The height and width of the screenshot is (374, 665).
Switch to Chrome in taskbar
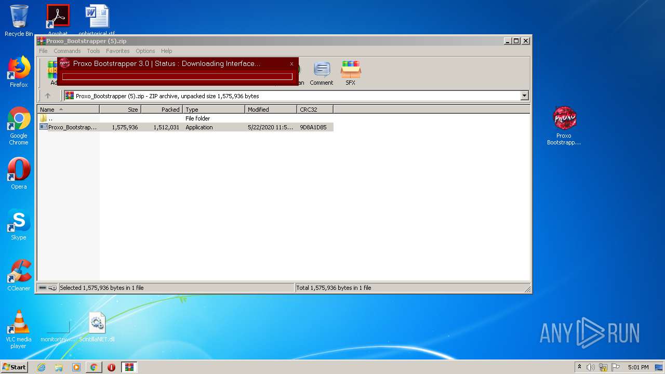94,367
